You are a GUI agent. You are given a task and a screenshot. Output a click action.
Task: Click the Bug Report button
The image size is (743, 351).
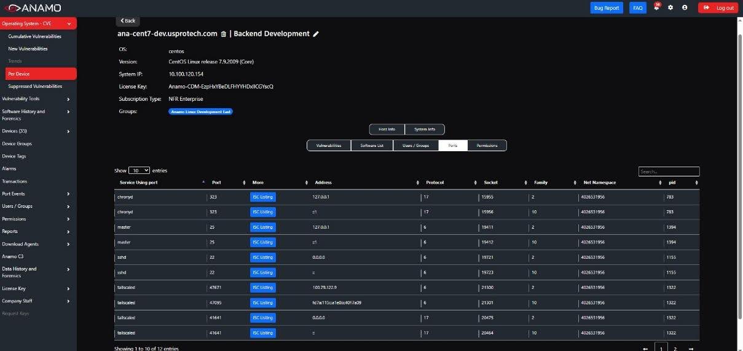pos(607,7)
